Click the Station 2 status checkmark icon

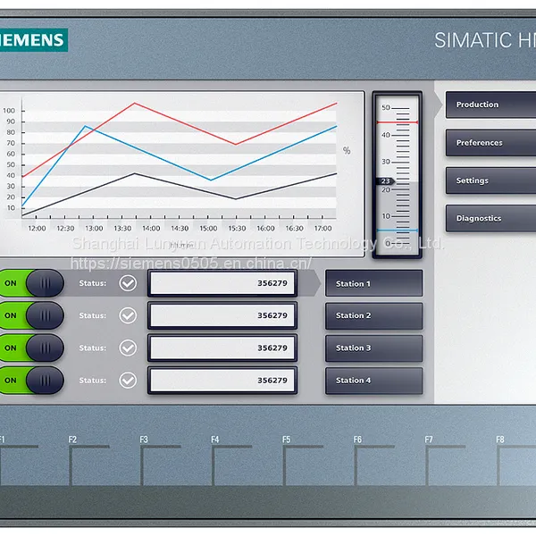point(128,315)
